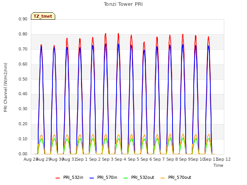This screenshot has width=247, height=185.
Task: Click the 0.60 y-axis tick label
Action: pos(23,64)
